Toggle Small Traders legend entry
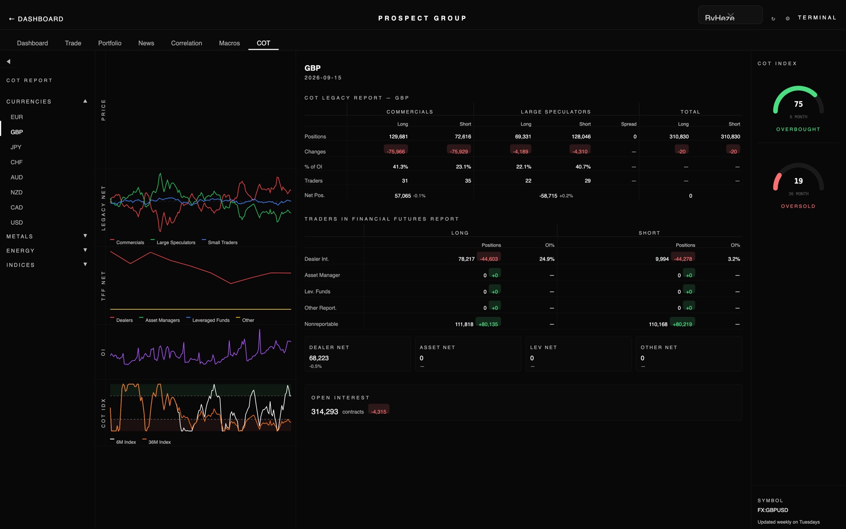 click(x=219, y=243)
